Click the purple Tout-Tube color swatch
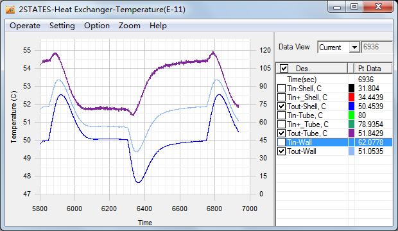Screen dimensions: 398x231 click(351, 133)
